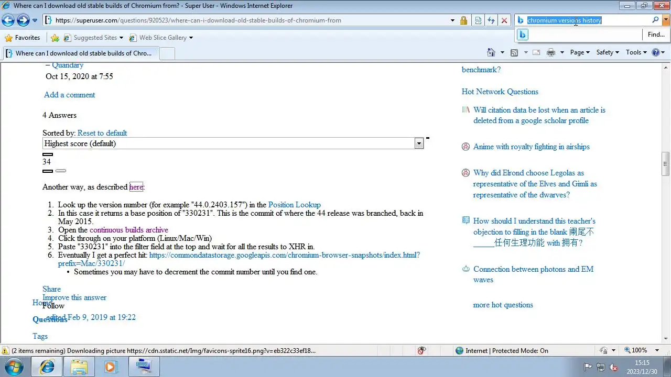This screenshot has width=671, height=377.
Task: Click Add to Favorites Bar star icon
Action: [55, 38]
